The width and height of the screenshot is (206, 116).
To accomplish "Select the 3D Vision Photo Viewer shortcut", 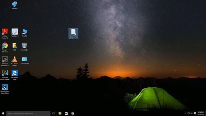I will pyautogui.click(x=5, y=75).
